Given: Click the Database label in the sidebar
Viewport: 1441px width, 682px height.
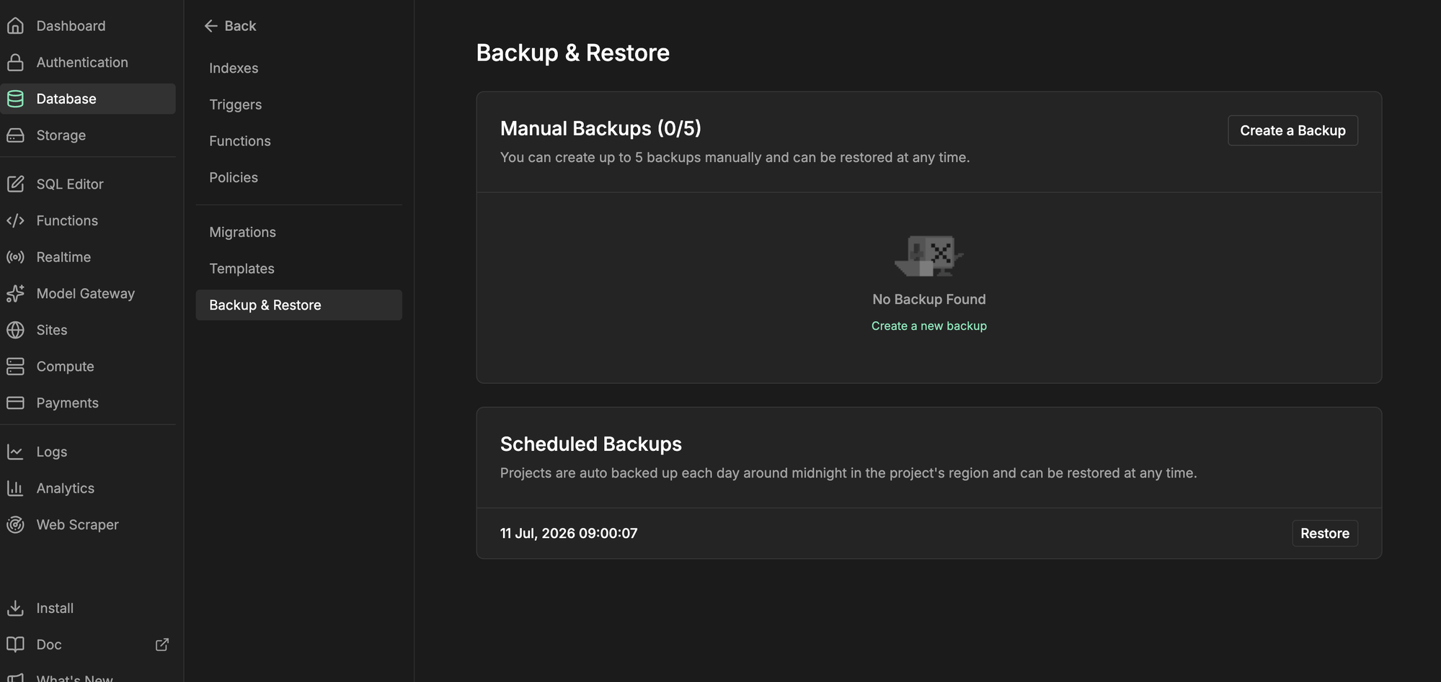Looking at the screenshot, I should point(66,99).
